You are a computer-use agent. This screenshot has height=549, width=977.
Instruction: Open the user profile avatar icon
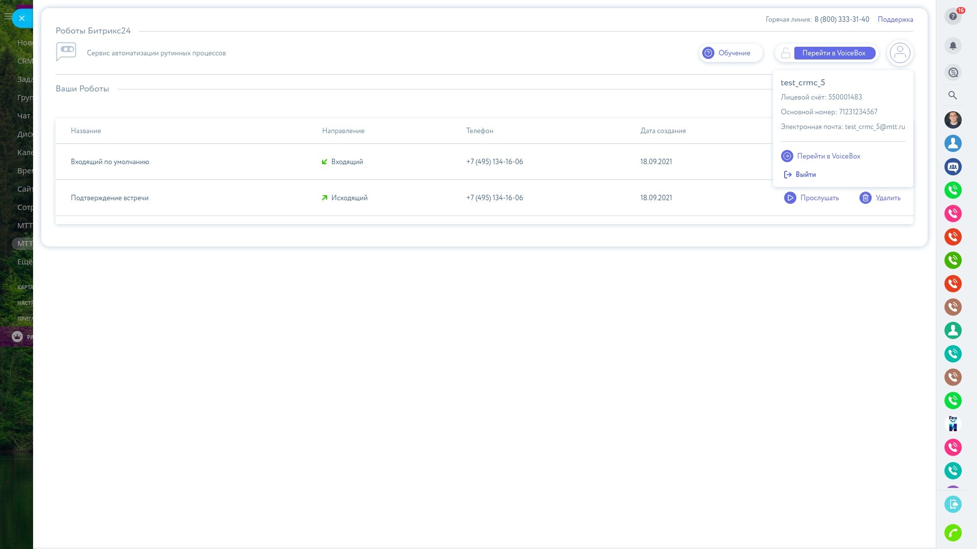[x=900, y=53]
